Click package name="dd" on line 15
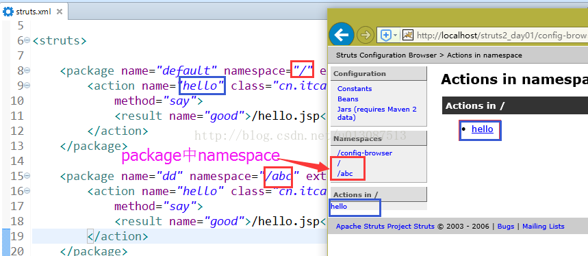 (x=151, y=176)
